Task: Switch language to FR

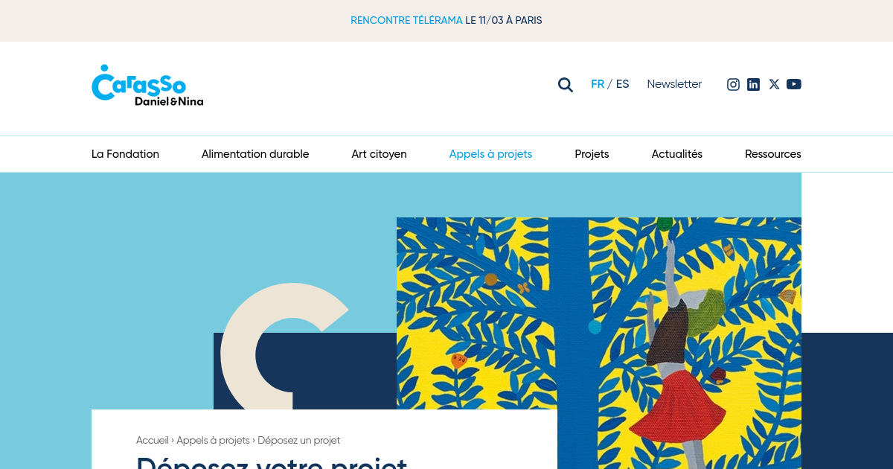Action: pyautogui.click(x=598, y=84)
